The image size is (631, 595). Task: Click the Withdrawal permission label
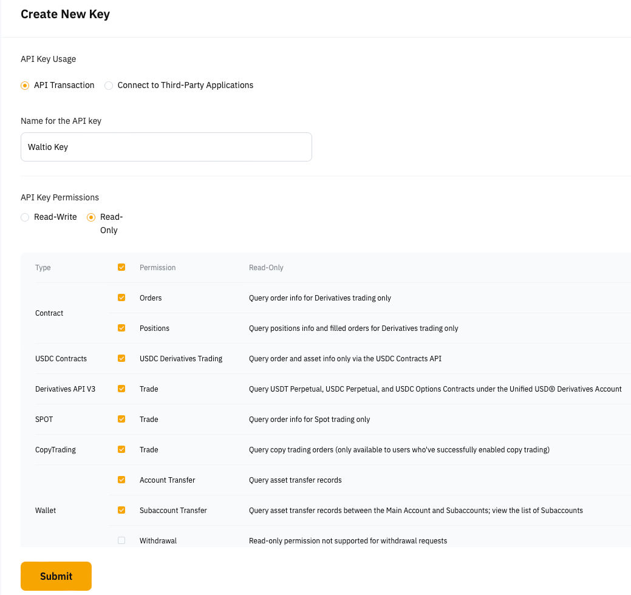(158, 541)
